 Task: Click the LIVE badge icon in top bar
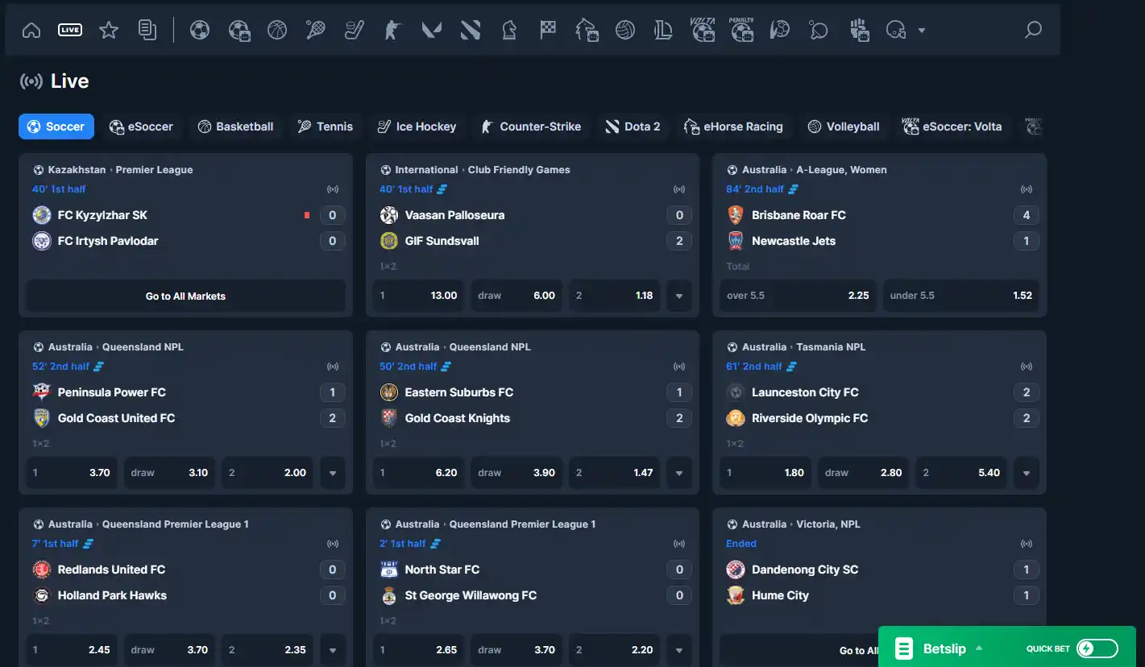click(x=70, y=31)
